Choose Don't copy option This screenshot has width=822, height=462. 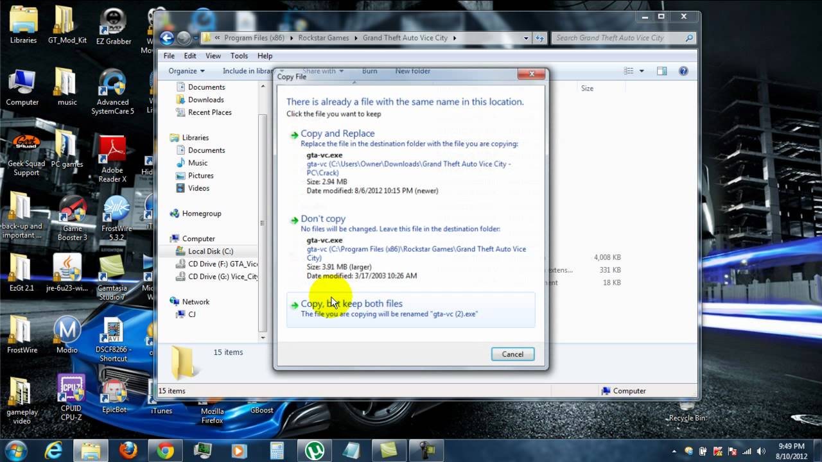point(410,248)
